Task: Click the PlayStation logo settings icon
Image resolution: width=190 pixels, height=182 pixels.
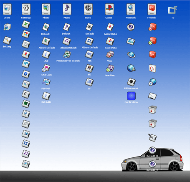Action: coord(26,54)
